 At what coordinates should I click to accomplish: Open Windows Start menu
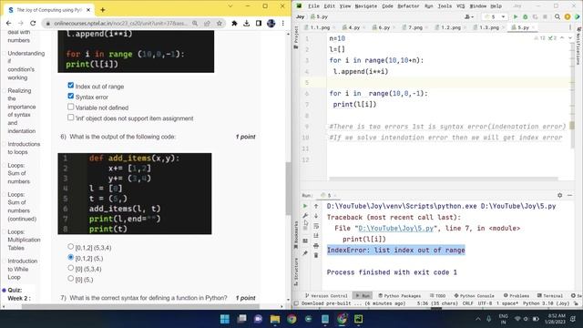click(x=225, y=319)
